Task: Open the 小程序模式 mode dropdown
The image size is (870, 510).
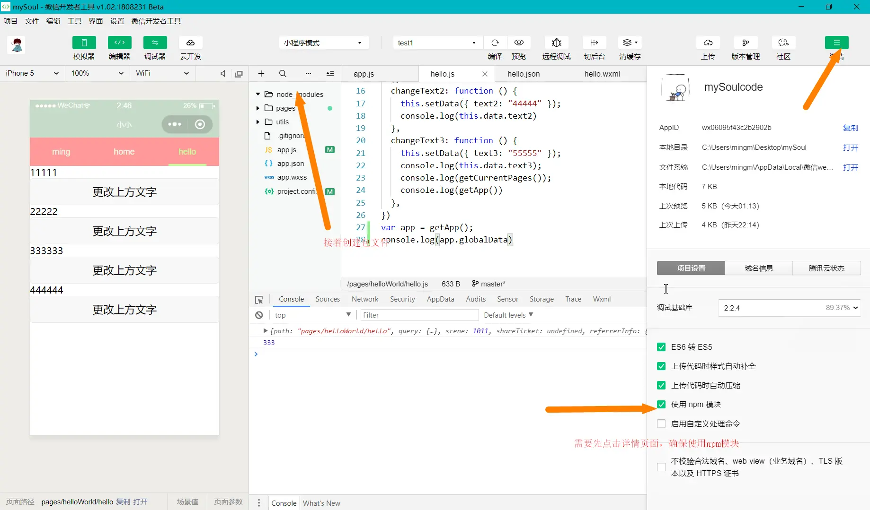Action: coord(323,43)
